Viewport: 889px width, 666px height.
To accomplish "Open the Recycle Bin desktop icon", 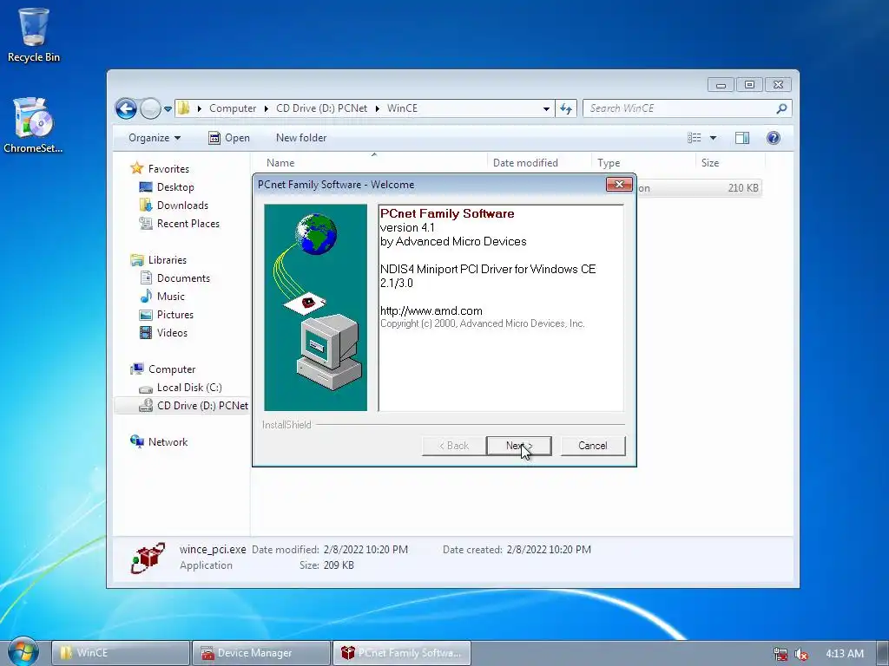I will click(x=34, y=34).
